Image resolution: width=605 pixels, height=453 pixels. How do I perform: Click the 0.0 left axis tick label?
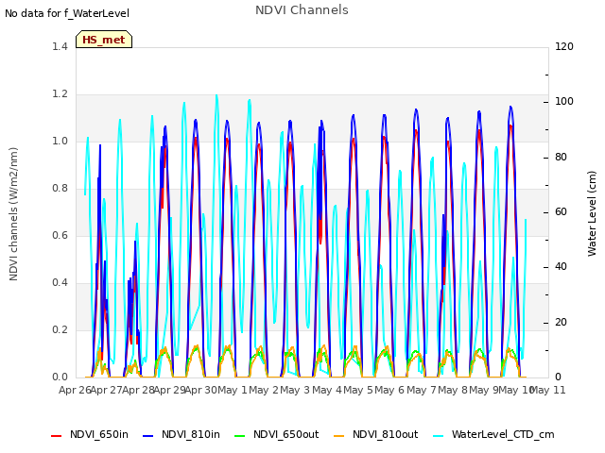(60, 377)
